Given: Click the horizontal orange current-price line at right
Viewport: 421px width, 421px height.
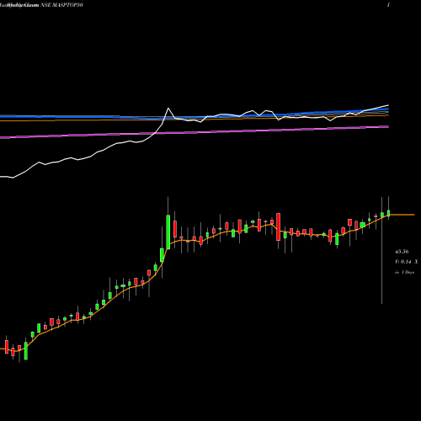Looking at the screenshot, I should coord(402,215).
